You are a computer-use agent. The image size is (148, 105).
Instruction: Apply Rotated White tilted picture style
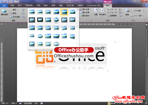64,28
